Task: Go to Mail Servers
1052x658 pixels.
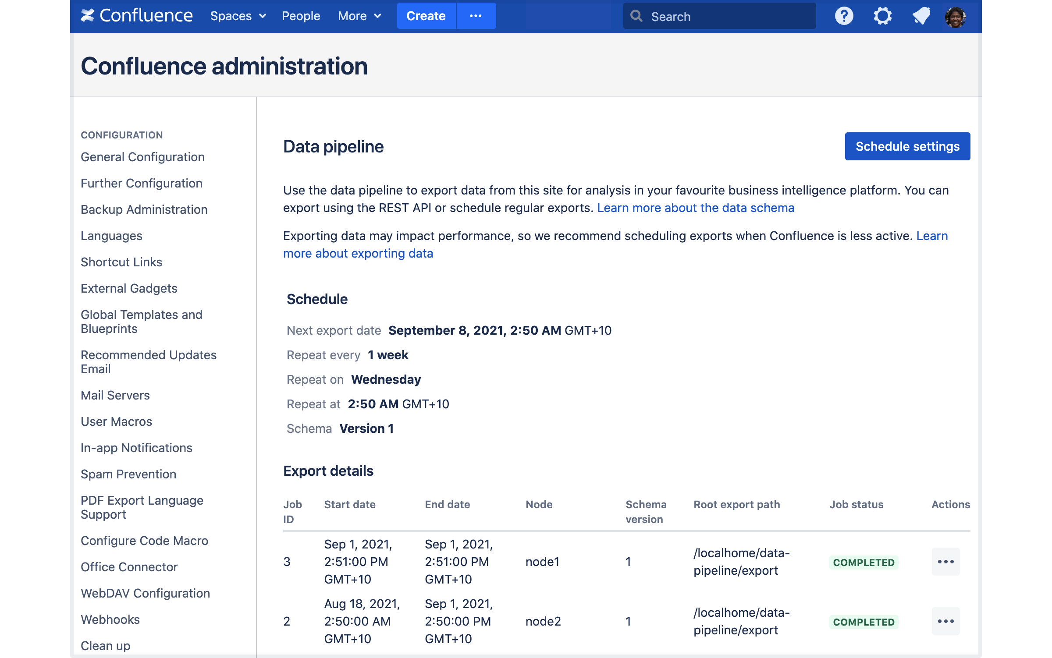Action: coord(115,395)
